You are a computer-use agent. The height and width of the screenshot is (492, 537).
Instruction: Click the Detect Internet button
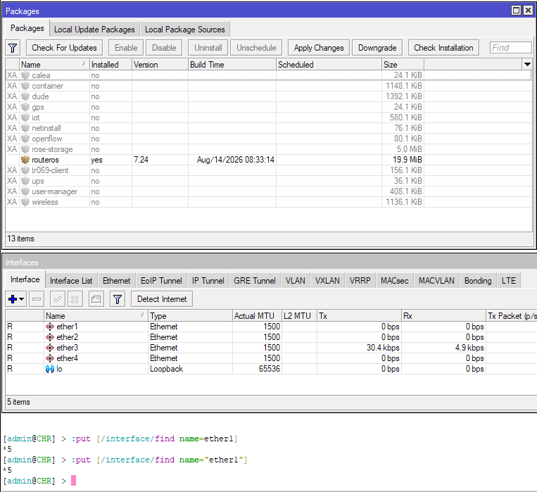click(x=162, y=299)
